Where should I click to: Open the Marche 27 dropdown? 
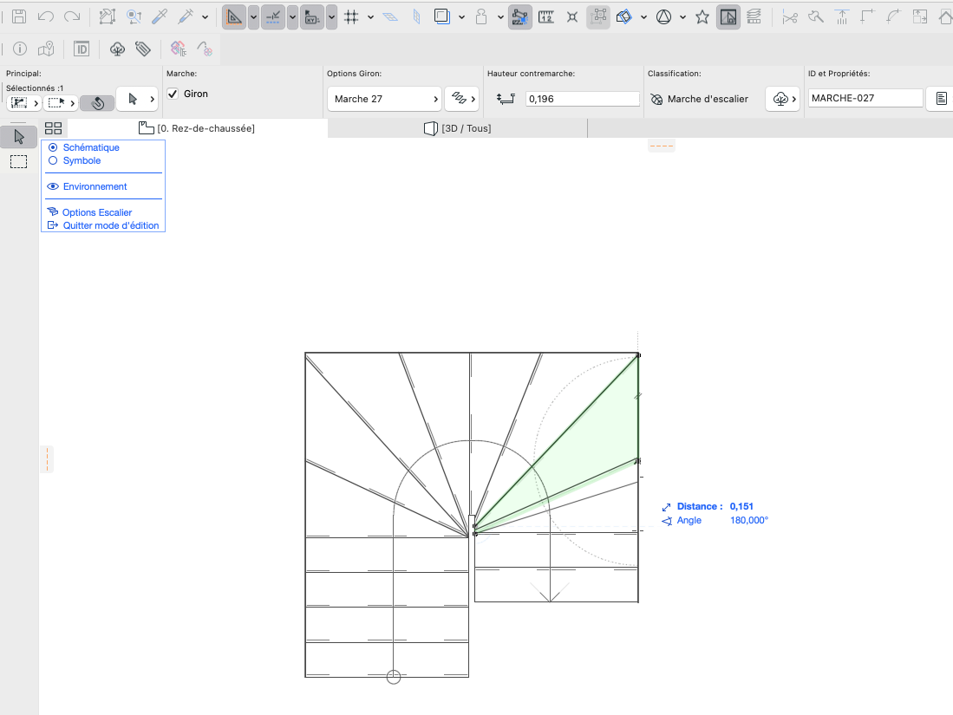(384, 99)
